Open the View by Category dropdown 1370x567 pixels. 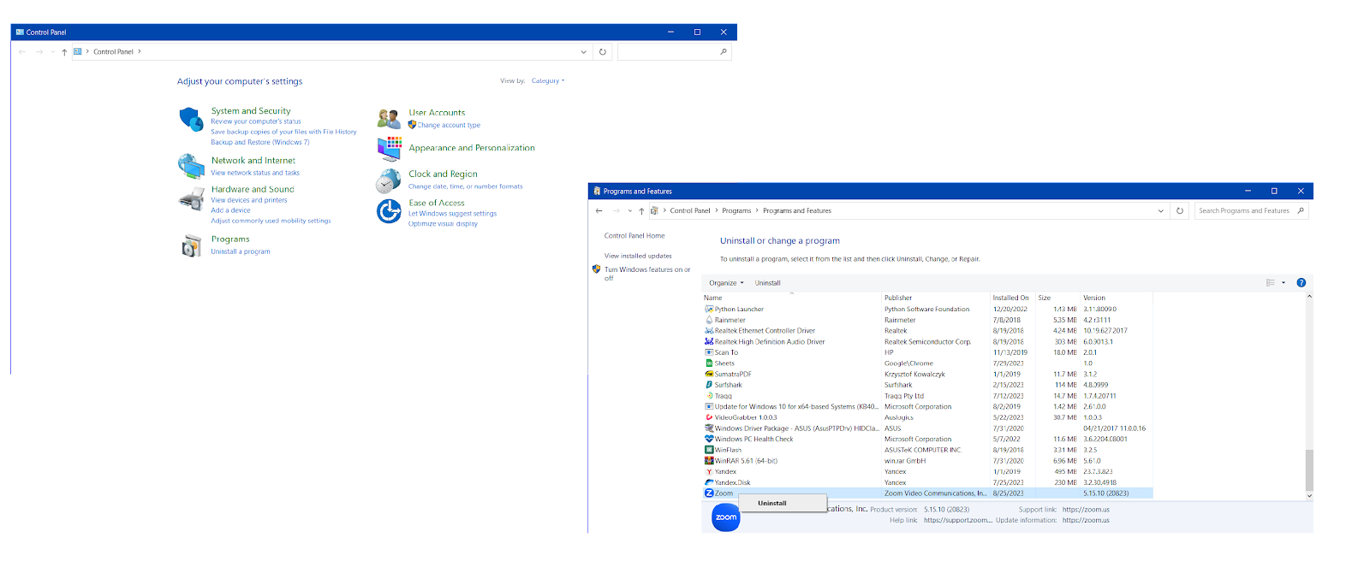(x=547, y=81)
